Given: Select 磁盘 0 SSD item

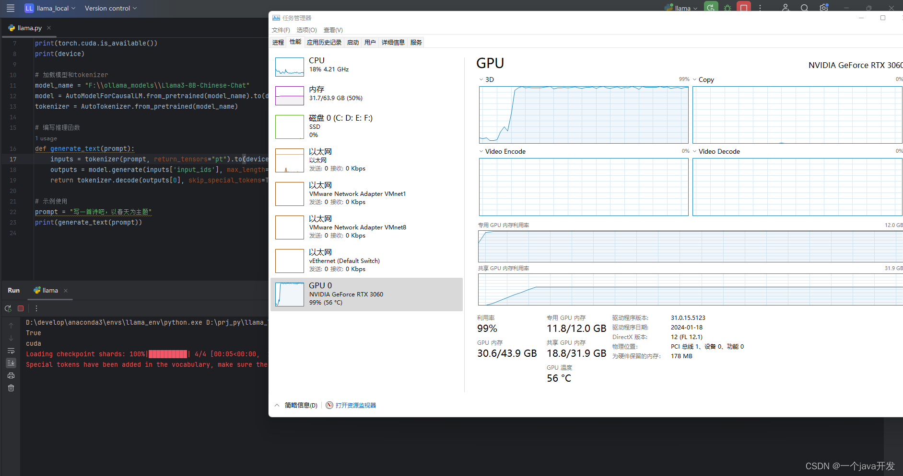Looking at the screenshot, I should click(366, 126).
